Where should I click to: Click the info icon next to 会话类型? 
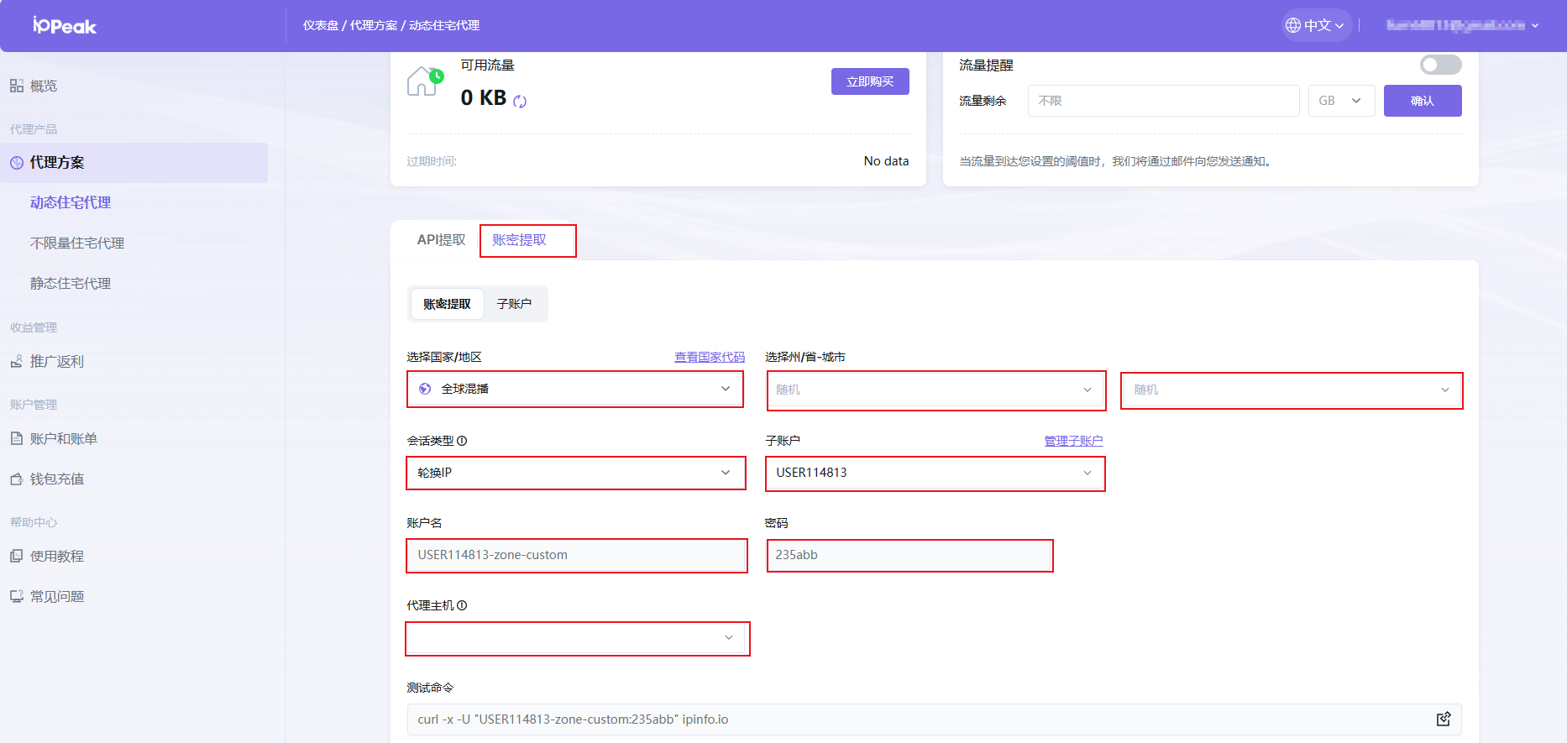pos(462,441)
